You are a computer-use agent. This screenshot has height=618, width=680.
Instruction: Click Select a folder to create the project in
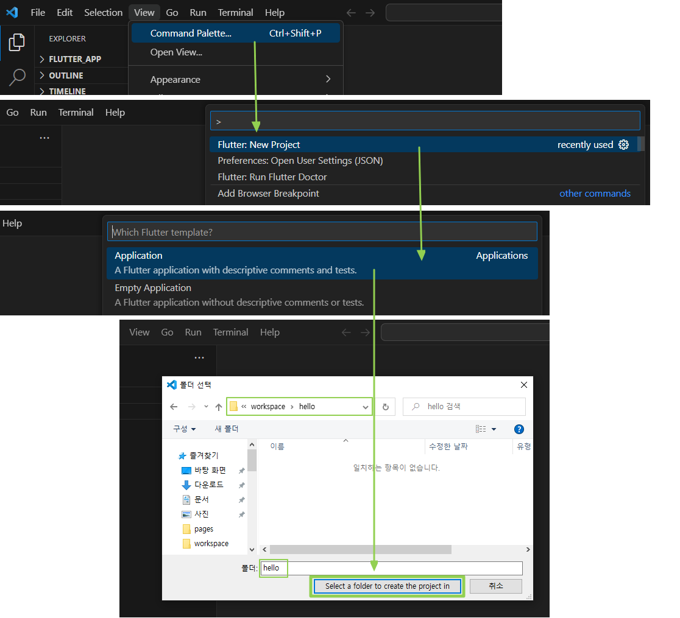tap(388, 586)
